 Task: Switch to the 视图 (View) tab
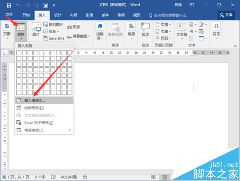coord(137,15)
